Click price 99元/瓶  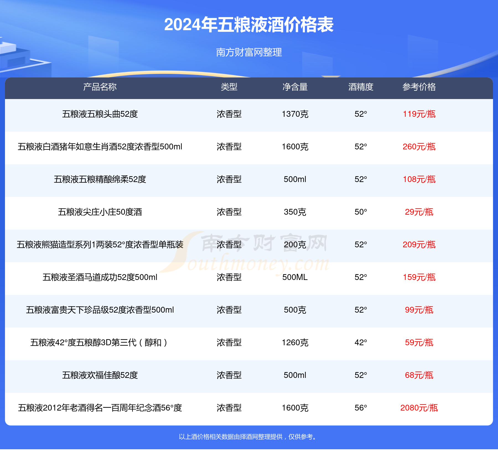[419, 310]
